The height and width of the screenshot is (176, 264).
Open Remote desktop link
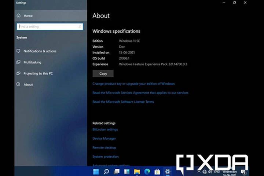click(x=104, y=147)
